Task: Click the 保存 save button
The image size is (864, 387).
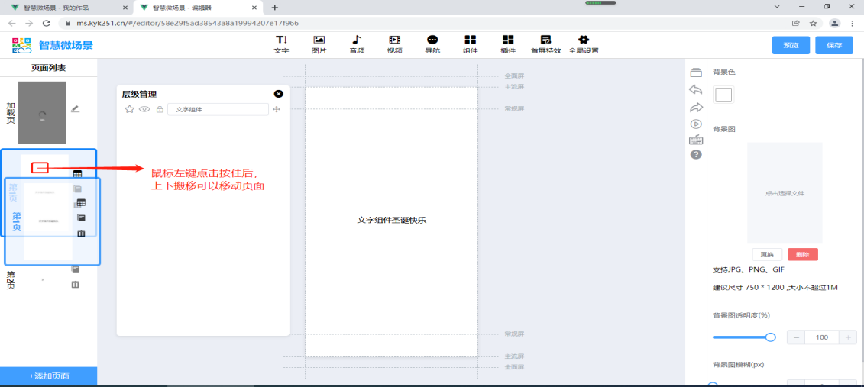Action: [833, 45]
